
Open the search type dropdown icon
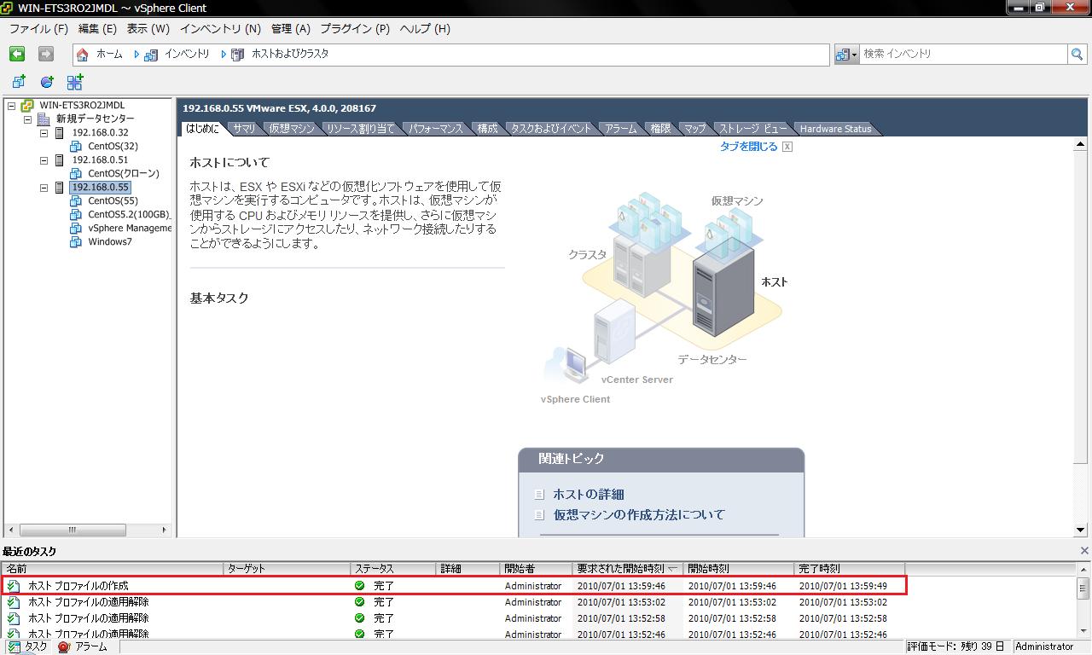(x=846, y=54)
